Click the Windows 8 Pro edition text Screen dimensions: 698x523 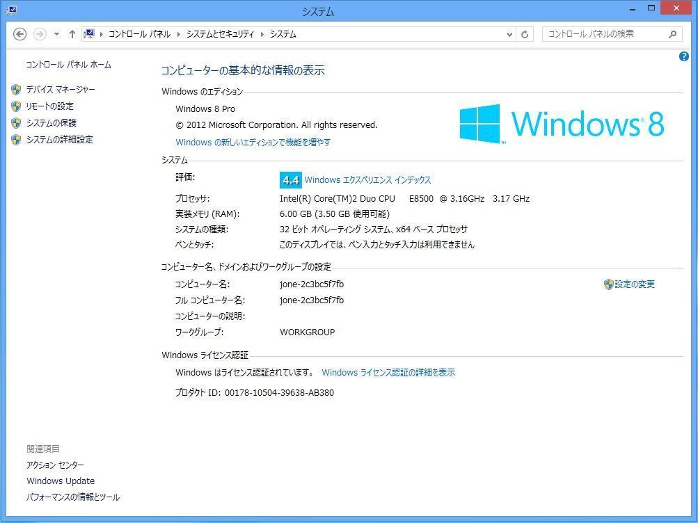coord(205,109)
